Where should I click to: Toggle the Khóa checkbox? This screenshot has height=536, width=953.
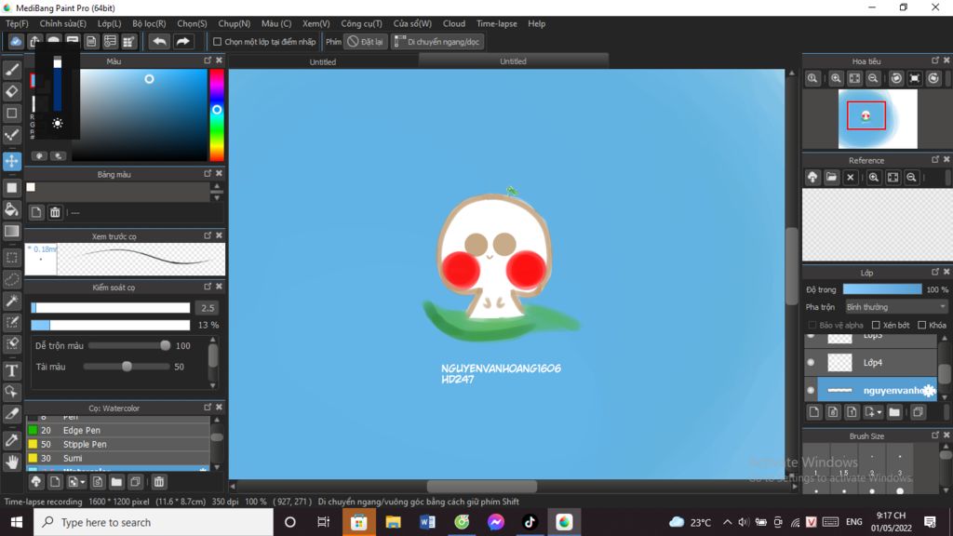[922, 325]
